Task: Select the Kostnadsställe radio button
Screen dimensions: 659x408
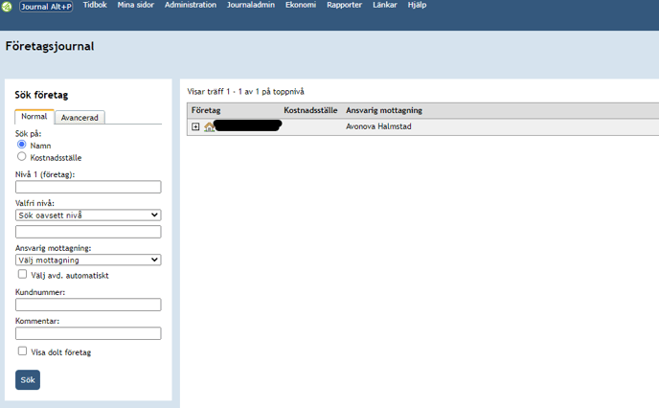Action: [22, 156]
